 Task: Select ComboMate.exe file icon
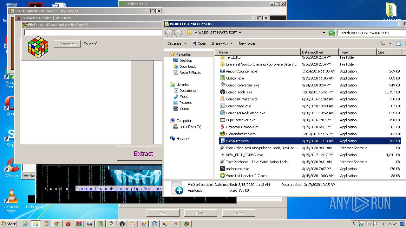(x=222, y=106)
